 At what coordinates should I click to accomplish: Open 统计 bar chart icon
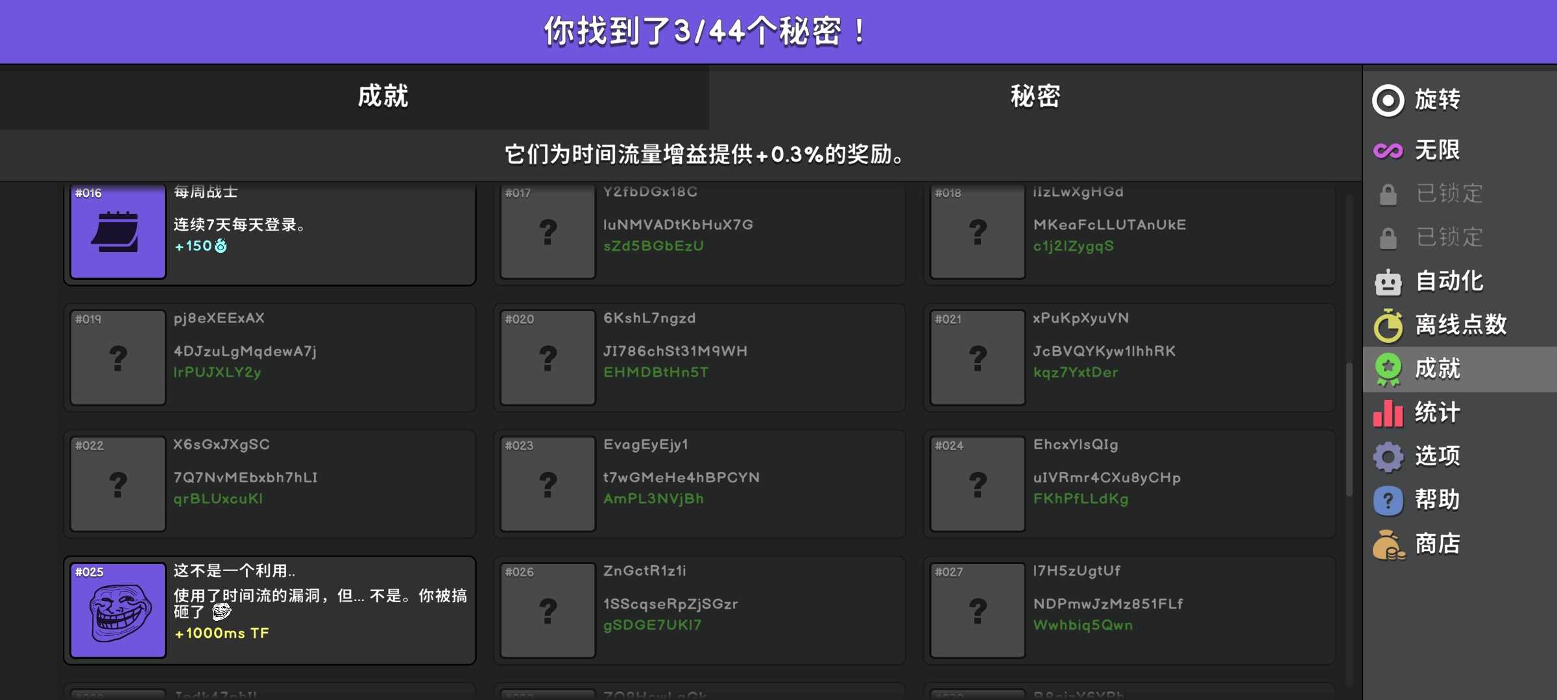point(1388,413)
